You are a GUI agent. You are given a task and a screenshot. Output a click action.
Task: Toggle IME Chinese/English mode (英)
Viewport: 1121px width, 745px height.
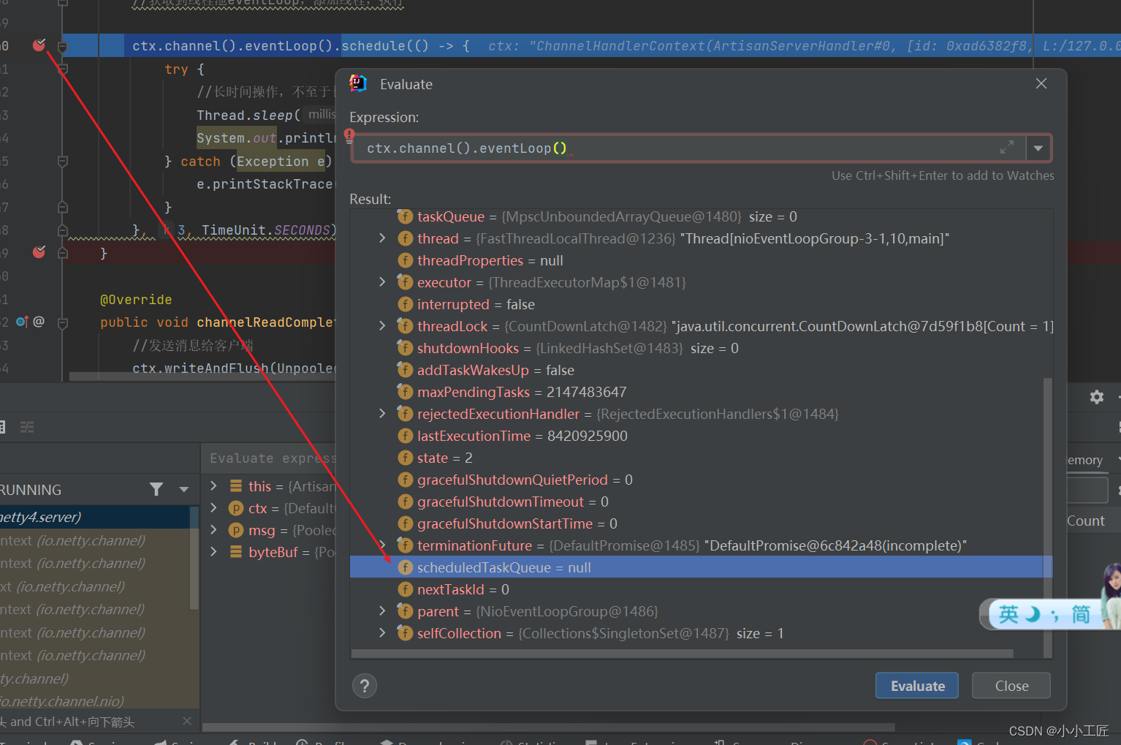coord(1008,614)
